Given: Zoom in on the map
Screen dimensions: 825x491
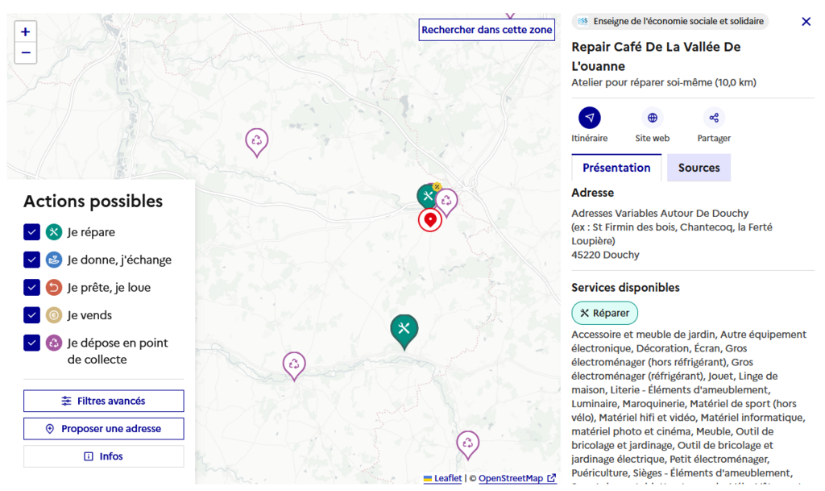Looking at the screenshot, I should [26, 32].
